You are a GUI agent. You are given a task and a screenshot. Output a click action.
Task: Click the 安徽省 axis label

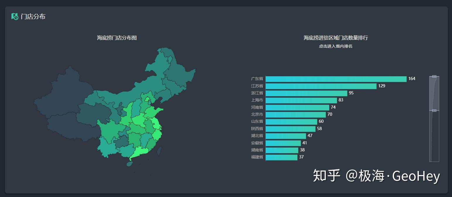257,143
